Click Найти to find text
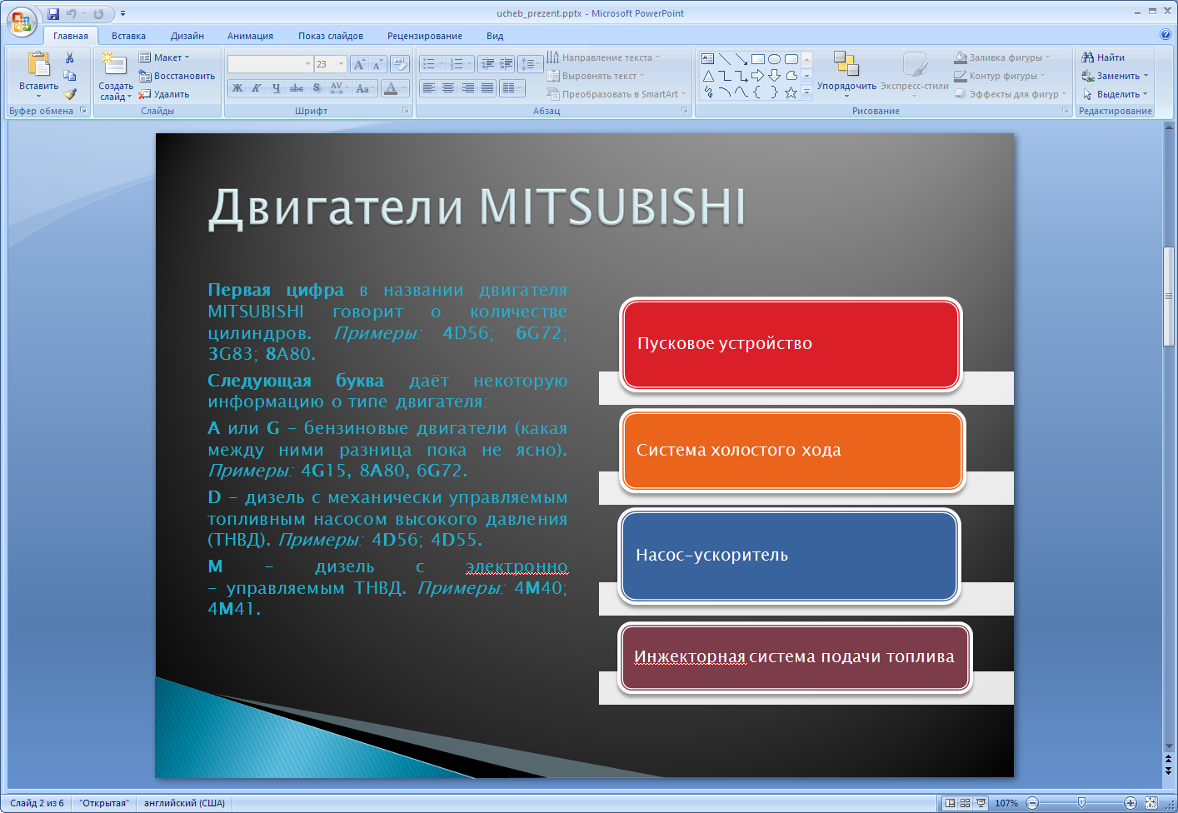 1103,57
